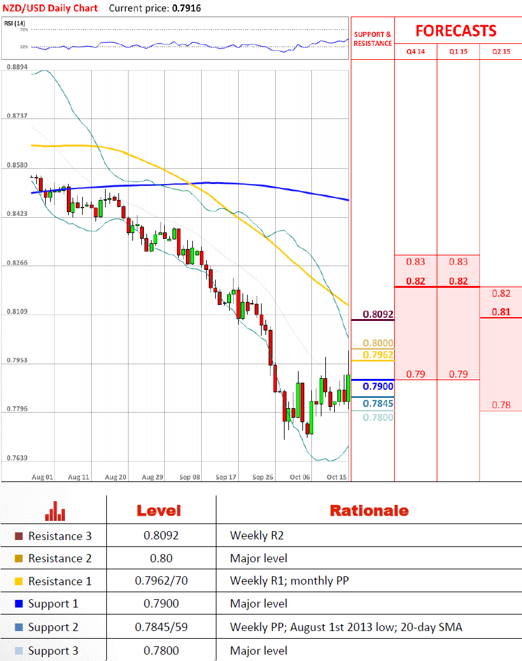
Task: Click the Resistance 2 gold color swatch
Action: tap(18, 558)
